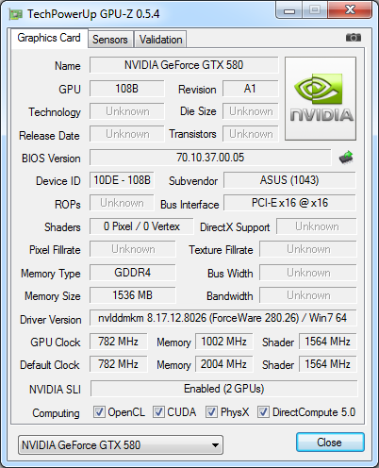Click the NVIDIA logo image
Image resolution: width=379 pixels, height=468 pixels.
(321, 98)
